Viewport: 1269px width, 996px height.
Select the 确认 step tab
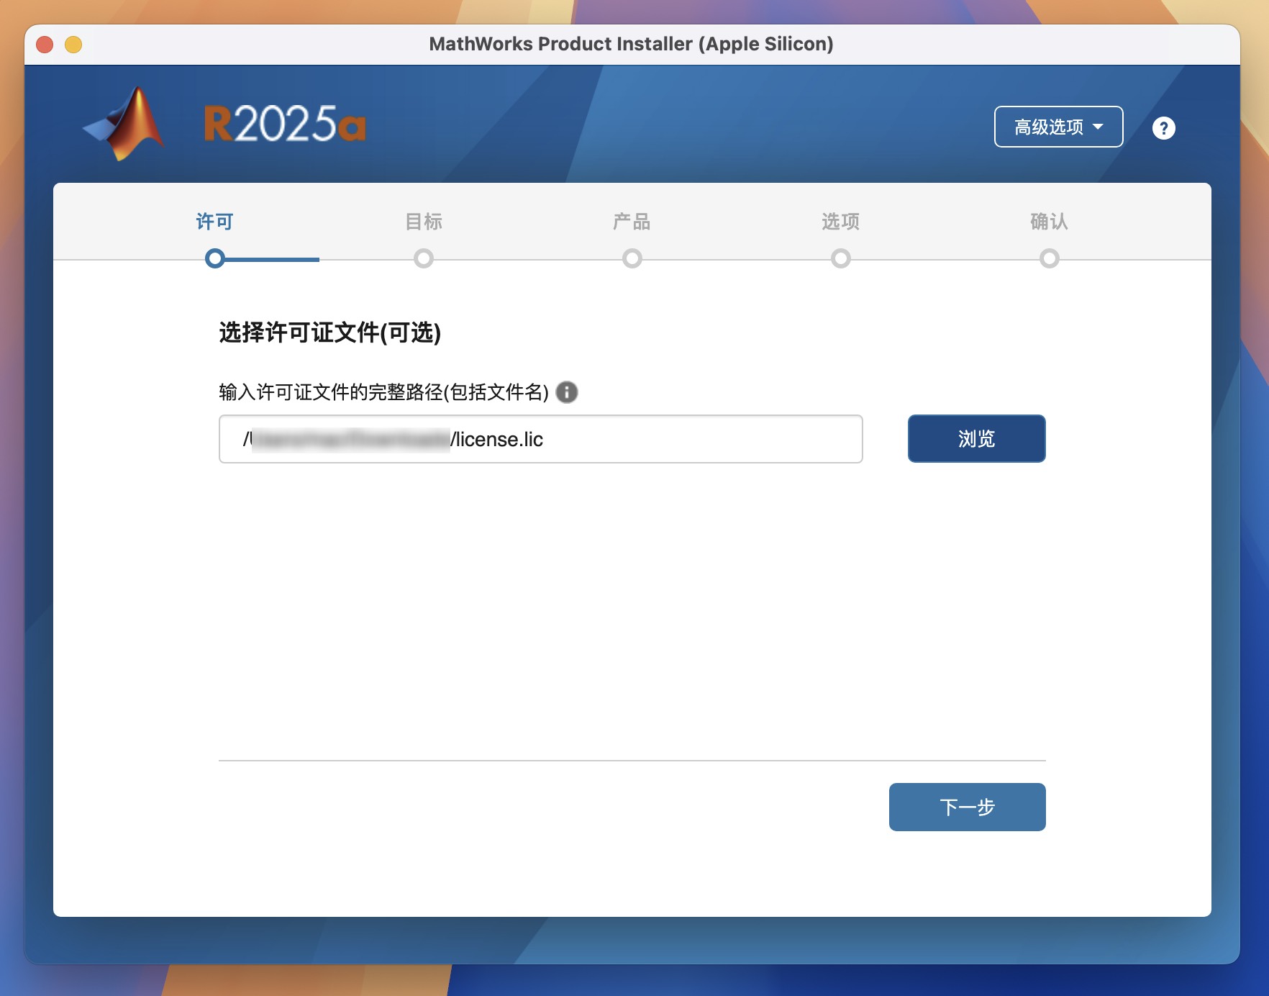click(1049, 222)
